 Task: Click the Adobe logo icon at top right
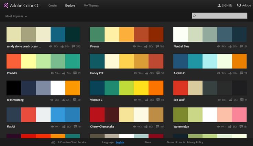[x=239, y=6]
